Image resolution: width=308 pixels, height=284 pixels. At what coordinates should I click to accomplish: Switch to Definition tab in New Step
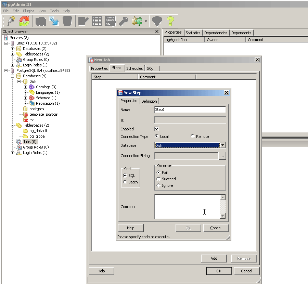(149, 101)
